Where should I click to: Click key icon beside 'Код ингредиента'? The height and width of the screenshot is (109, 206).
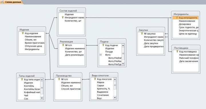177,18
